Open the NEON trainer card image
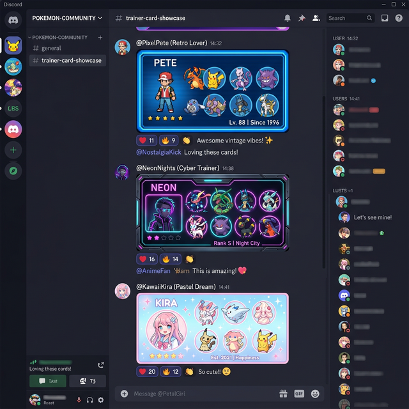 [x=213, y=213]
